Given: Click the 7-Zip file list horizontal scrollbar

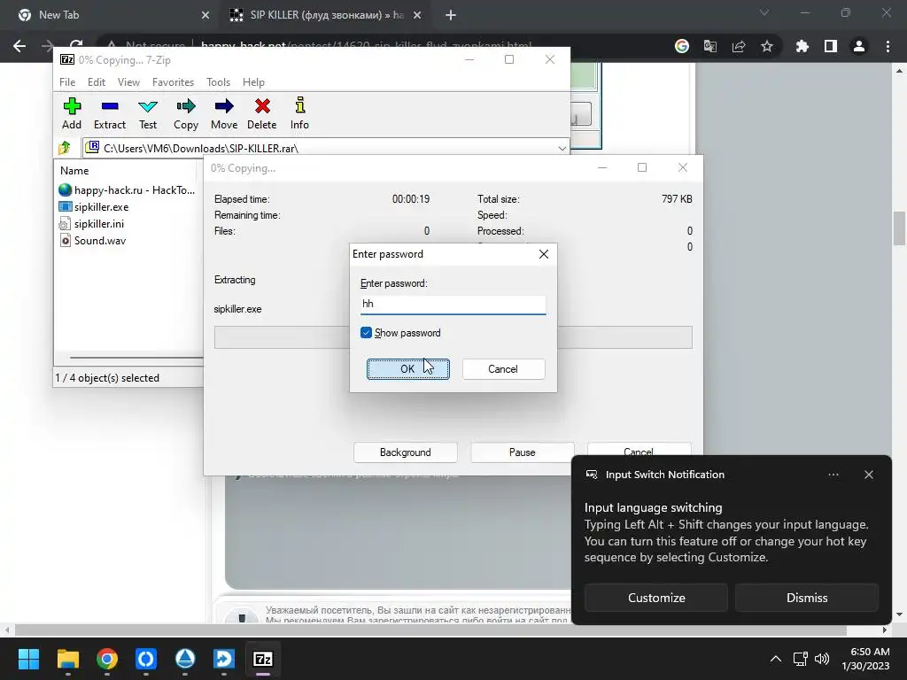Looking at the screenshot, I should point(136,358).
